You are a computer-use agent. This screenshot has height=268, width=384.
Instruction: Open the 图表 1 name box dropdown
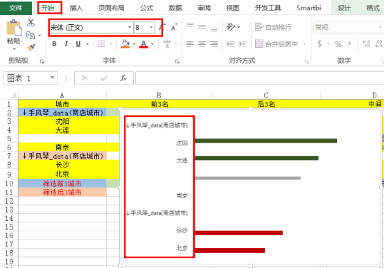[x=52, y=78]
